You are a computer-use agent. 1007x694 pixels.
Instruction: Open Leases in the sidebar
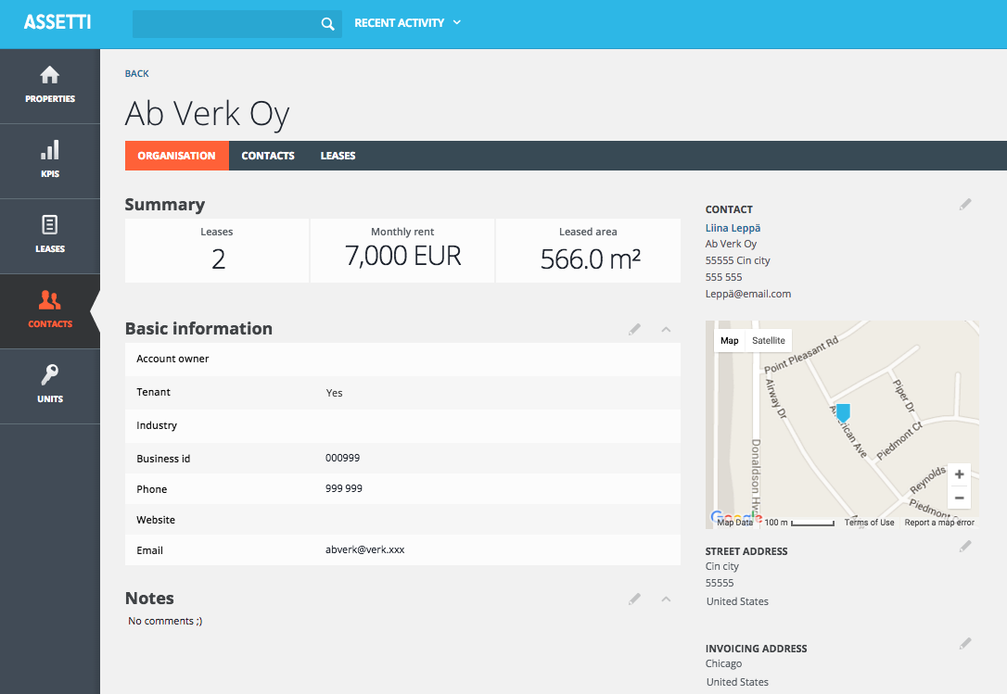[50, 236]
